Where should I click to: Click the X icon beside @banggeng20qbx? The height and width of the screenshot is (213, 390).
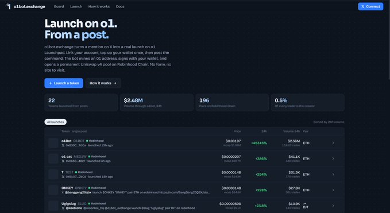(x=63, y=192)
